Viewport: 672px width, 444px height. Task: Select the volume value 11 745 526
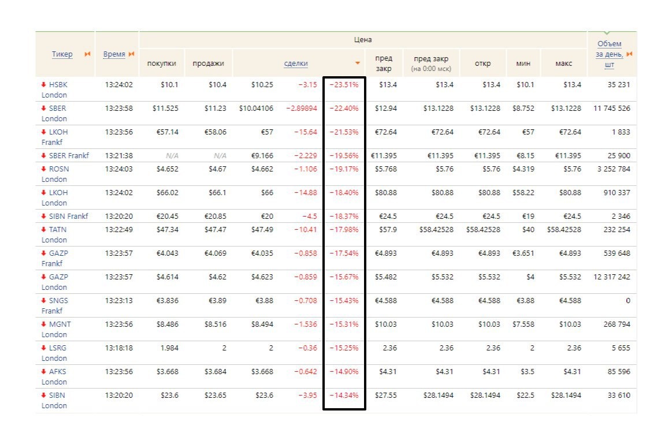click(x=611, y=109)
